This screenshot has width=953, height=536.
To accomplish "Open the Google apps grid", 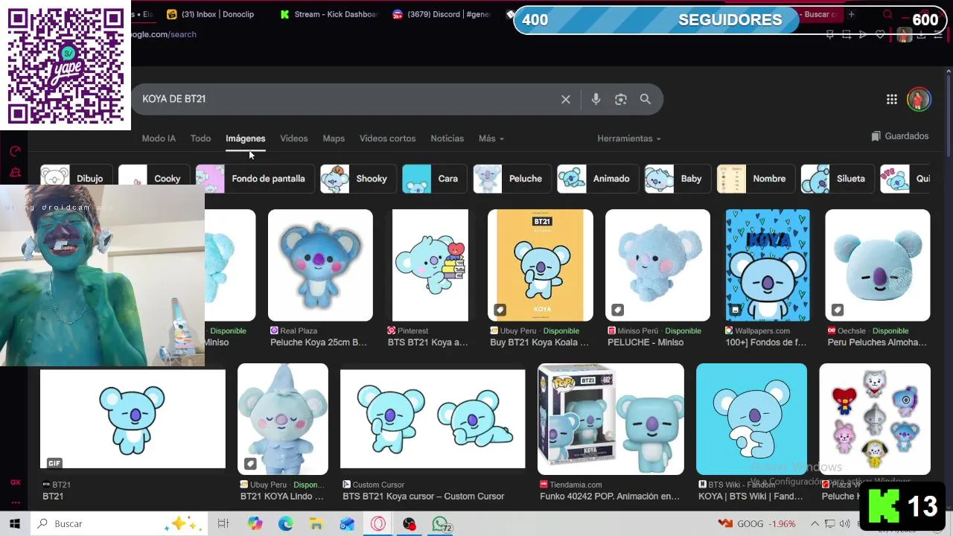I will (x=892, y=99).
